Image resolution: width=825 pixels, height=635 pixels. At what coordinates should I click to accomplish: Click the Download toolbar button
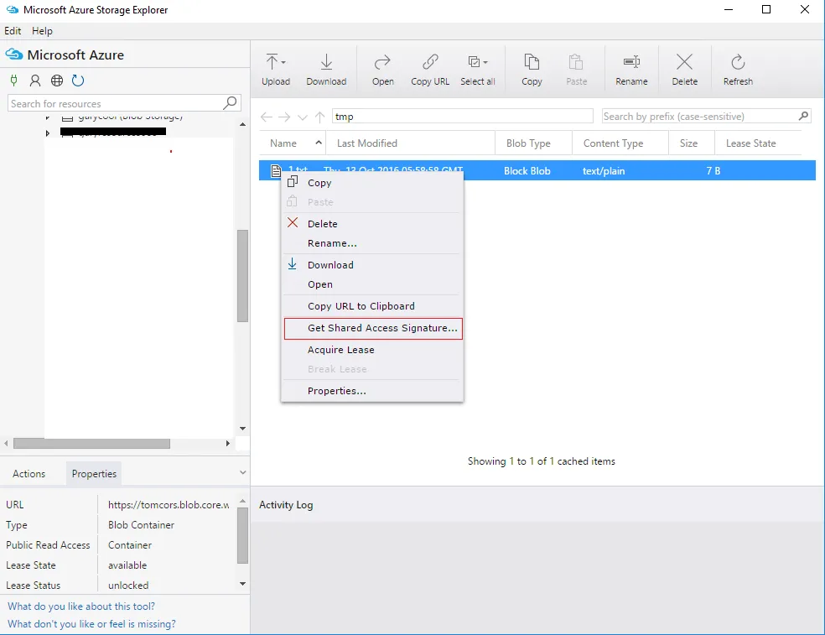(326, 70)
